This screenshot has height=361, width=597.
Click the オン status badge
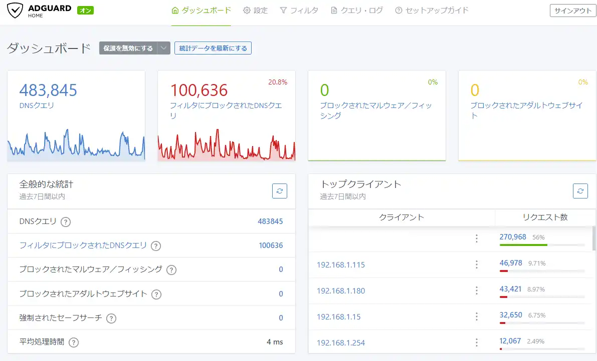click(x=85, y=10)
